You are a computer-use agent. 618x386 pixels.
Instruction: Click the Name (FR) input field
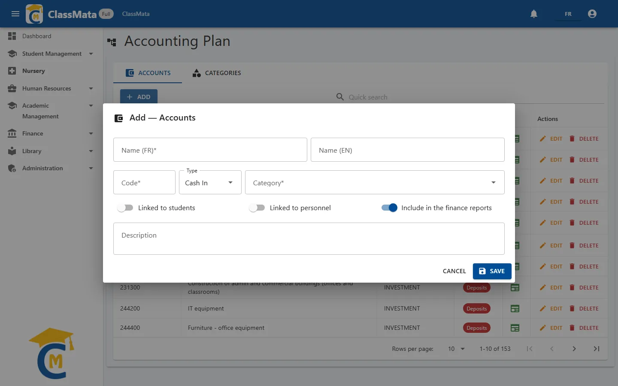[x=210, y=150]
